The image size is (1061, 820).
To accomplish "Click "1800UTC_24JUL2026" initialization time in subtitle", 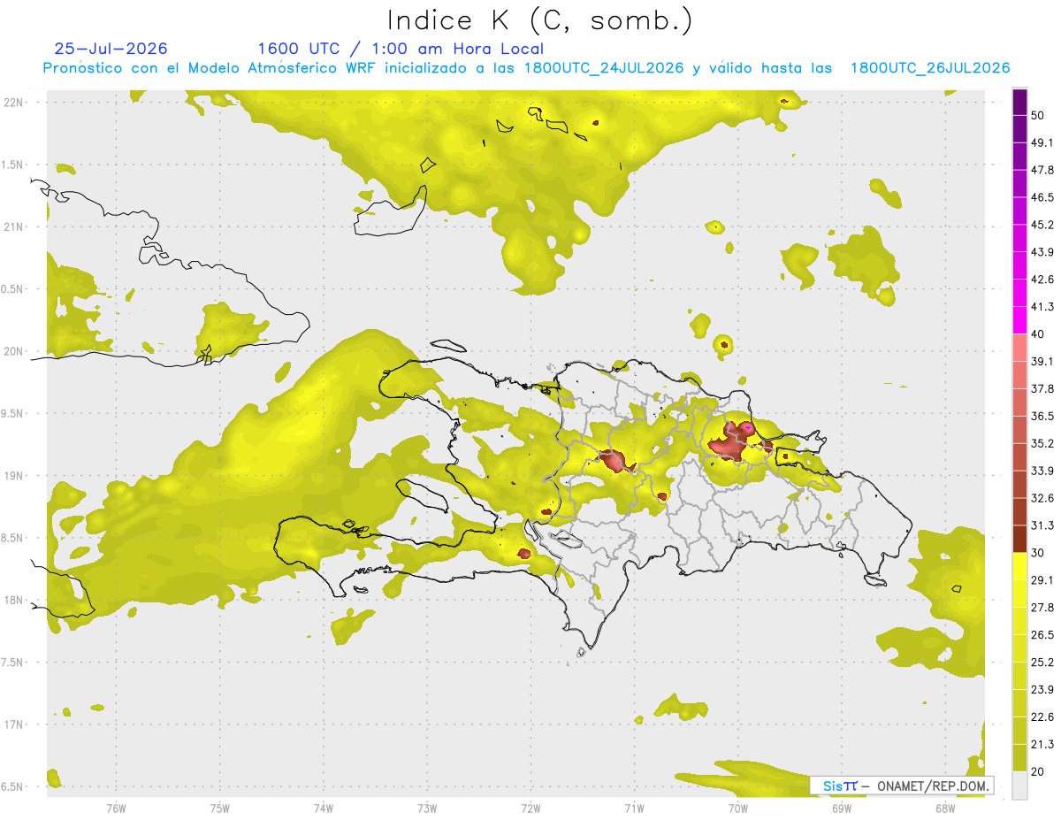I will coord(604,68).
